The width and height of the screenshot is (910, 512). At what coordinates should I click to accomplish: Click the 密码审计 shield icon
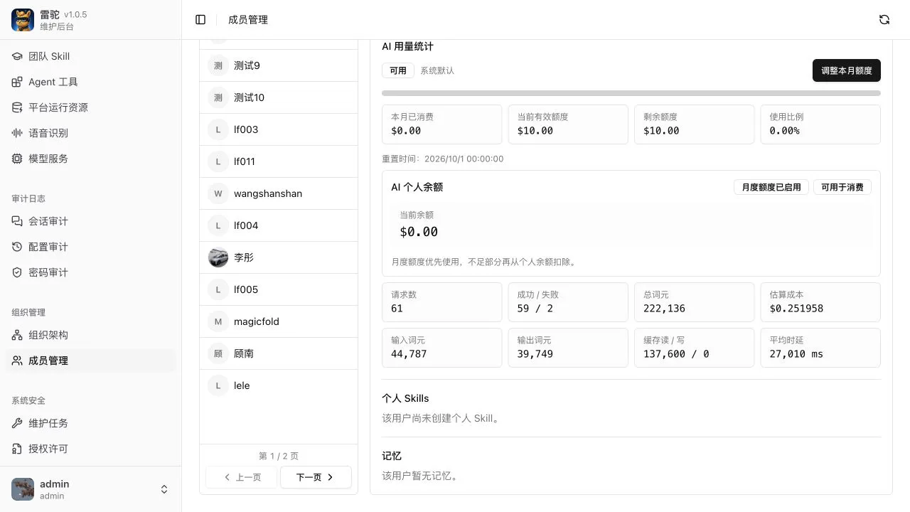17,272
